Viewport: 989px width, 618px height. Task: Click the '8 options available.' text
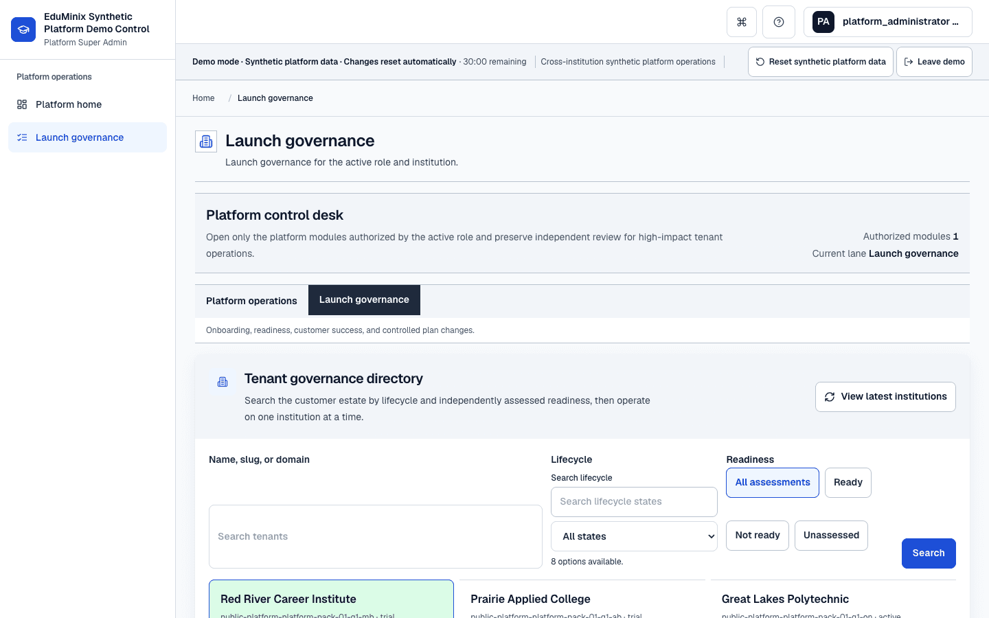587,562
